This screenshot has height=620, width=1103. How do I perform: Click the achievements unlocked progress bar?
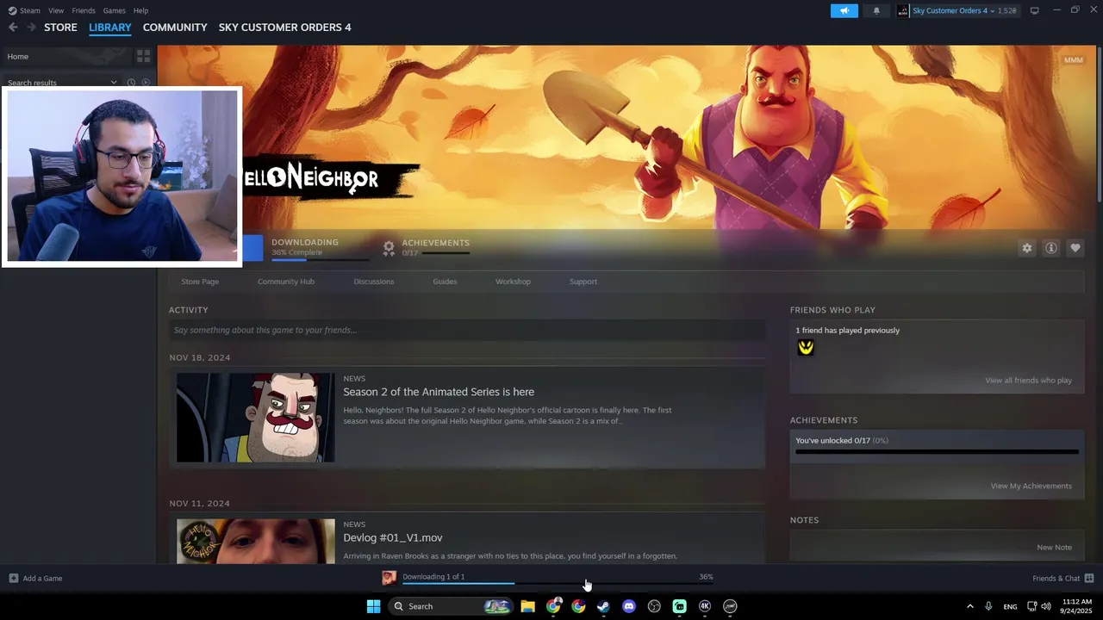[937, 451]
